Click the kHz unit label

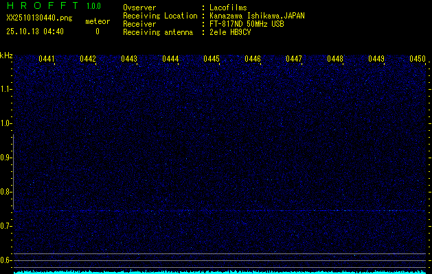pos(6,55)
